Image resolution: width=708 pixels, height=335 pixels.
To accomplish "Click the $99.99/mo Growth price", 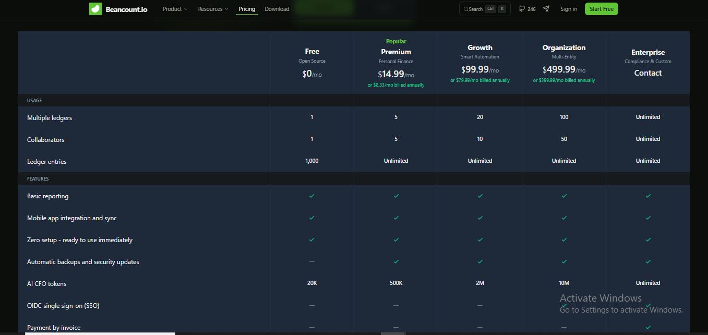I will pyautogui.click(x=480, y=69).
